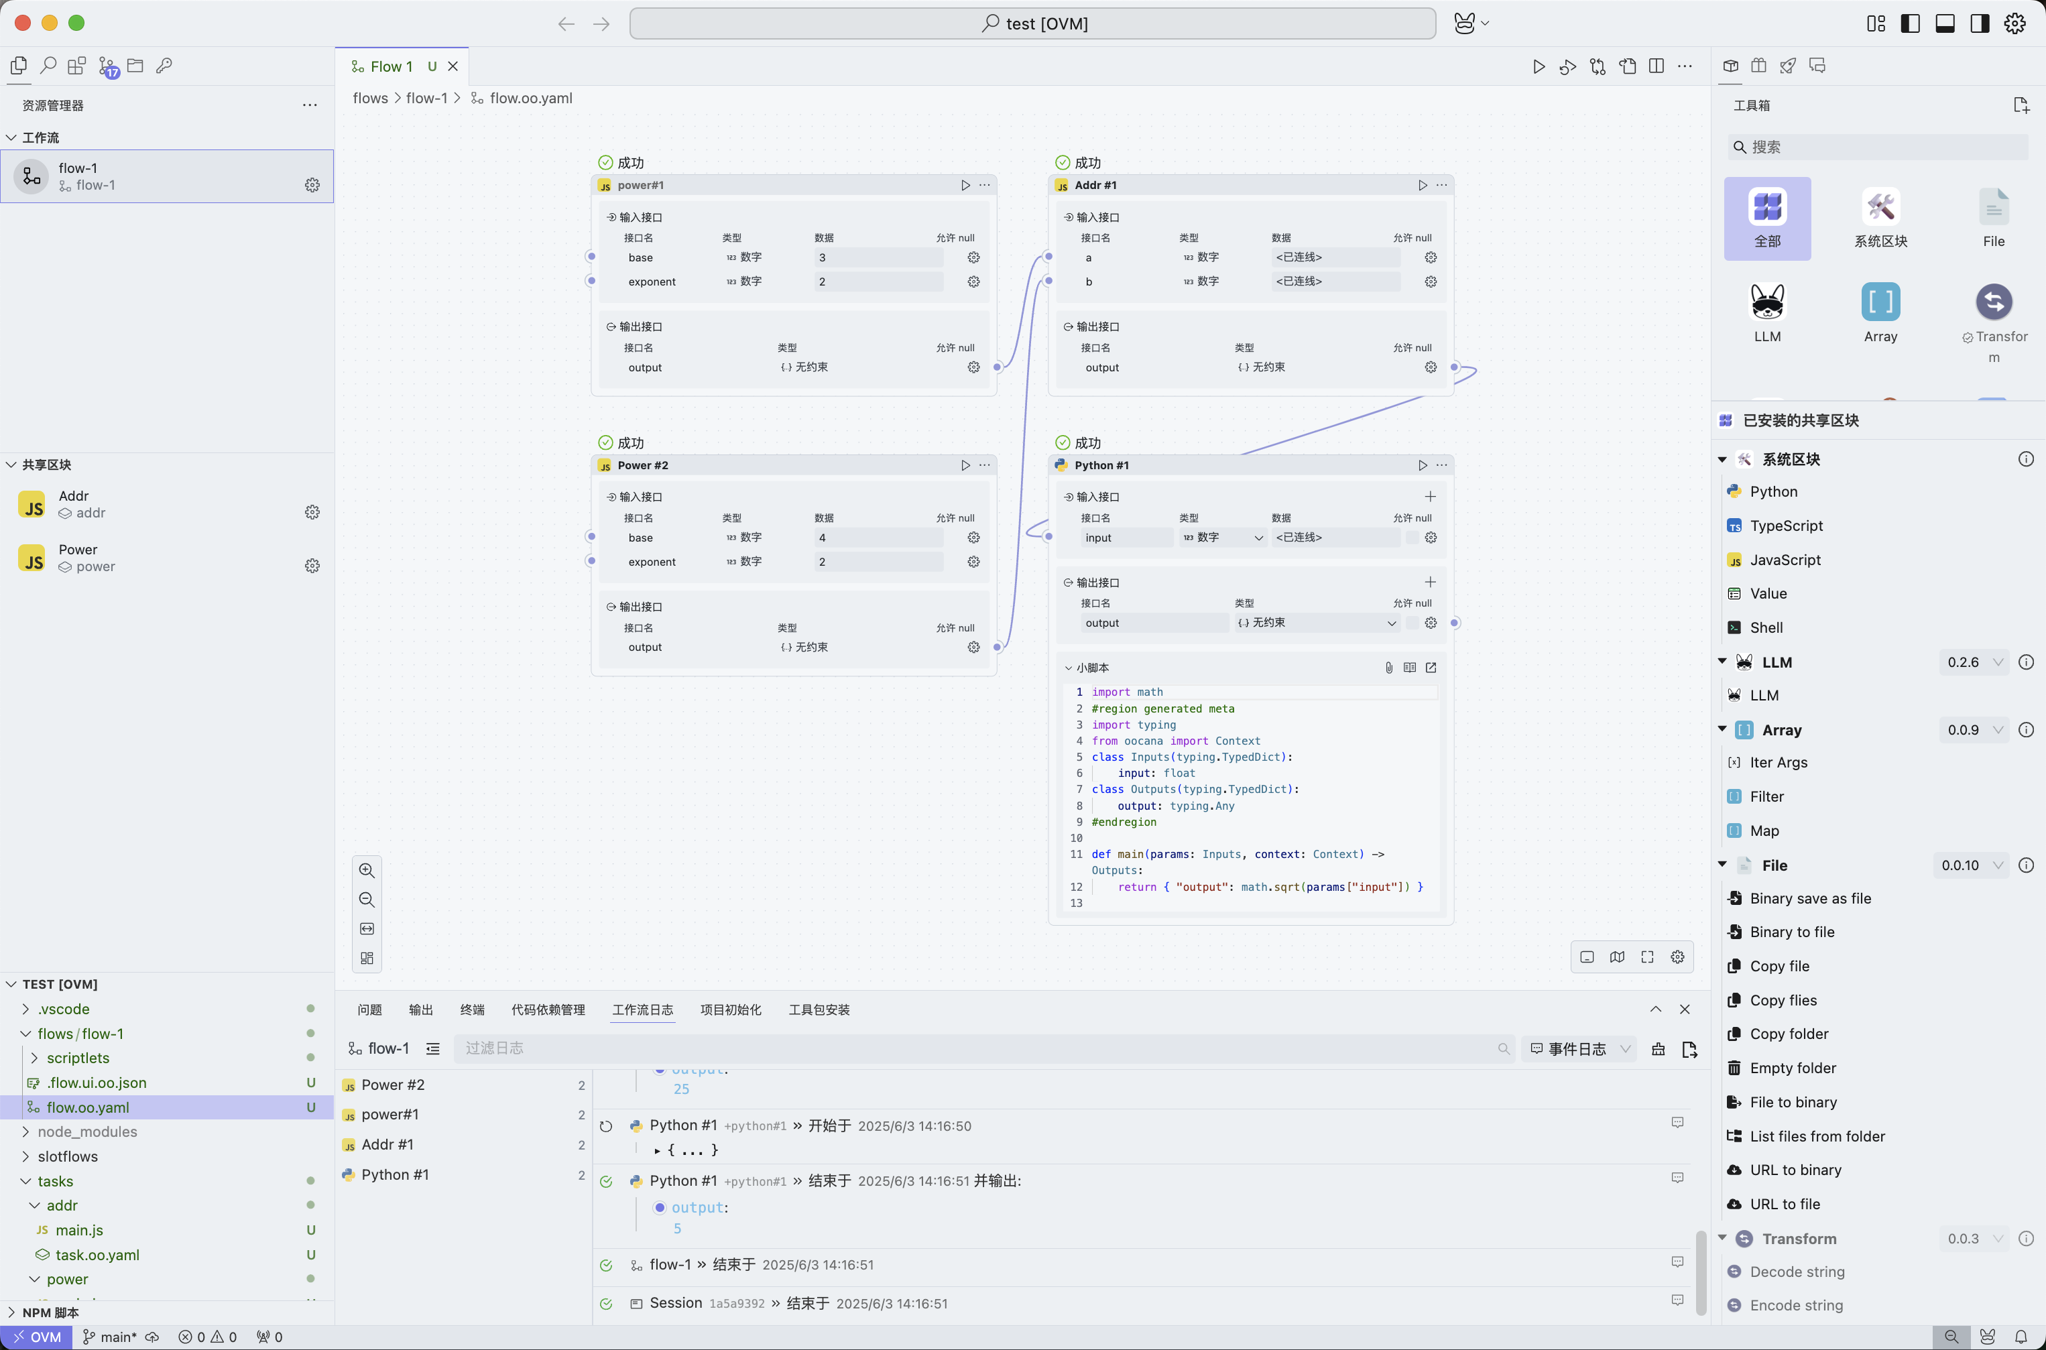2046x1350 pixels.
Task: Open the Explorer view icon
Action: [x=19, y=66]
